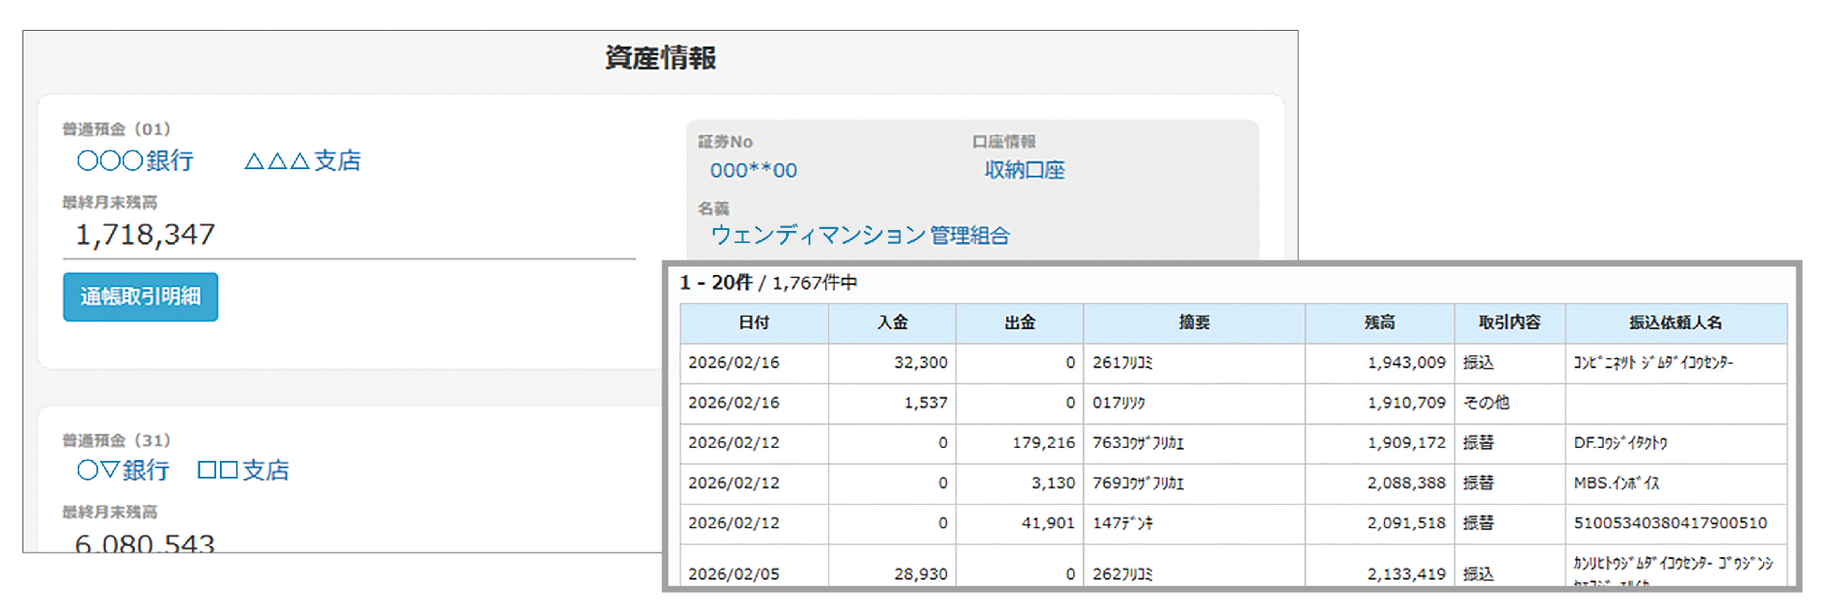Select the 〇▽銀行 bank name
This screenshot has height=616, width=1822.
click(124, 470)
